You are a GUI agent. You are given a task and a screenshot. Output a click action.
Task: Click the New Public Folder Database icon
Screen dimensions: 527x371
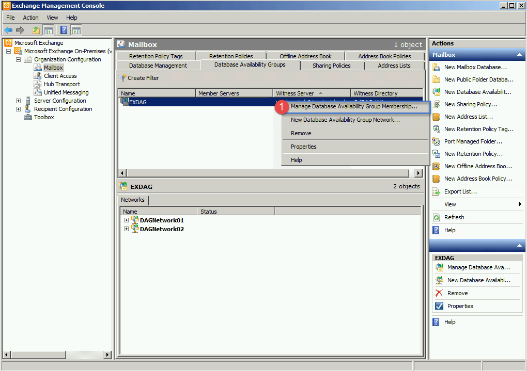click(436, 79)
